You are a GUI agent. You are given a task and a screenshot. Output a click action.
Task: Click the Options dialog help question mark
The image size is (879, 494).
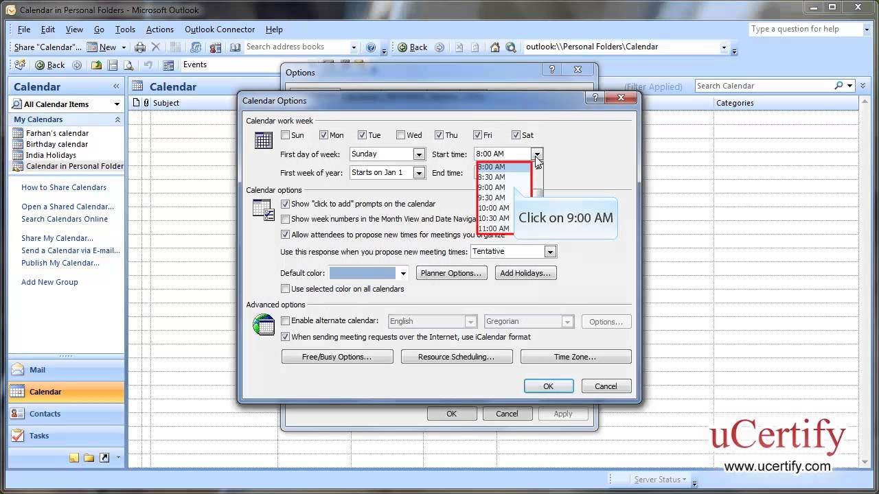point(552,70)
